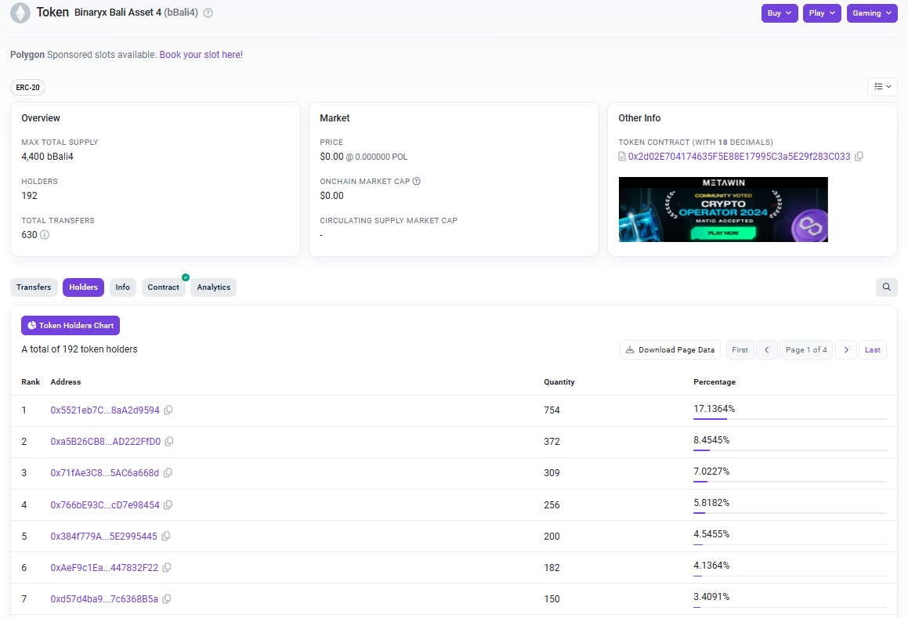
Task: Switch to the Transfers tab
Action: pyautogui.click(x=34, y=287)
